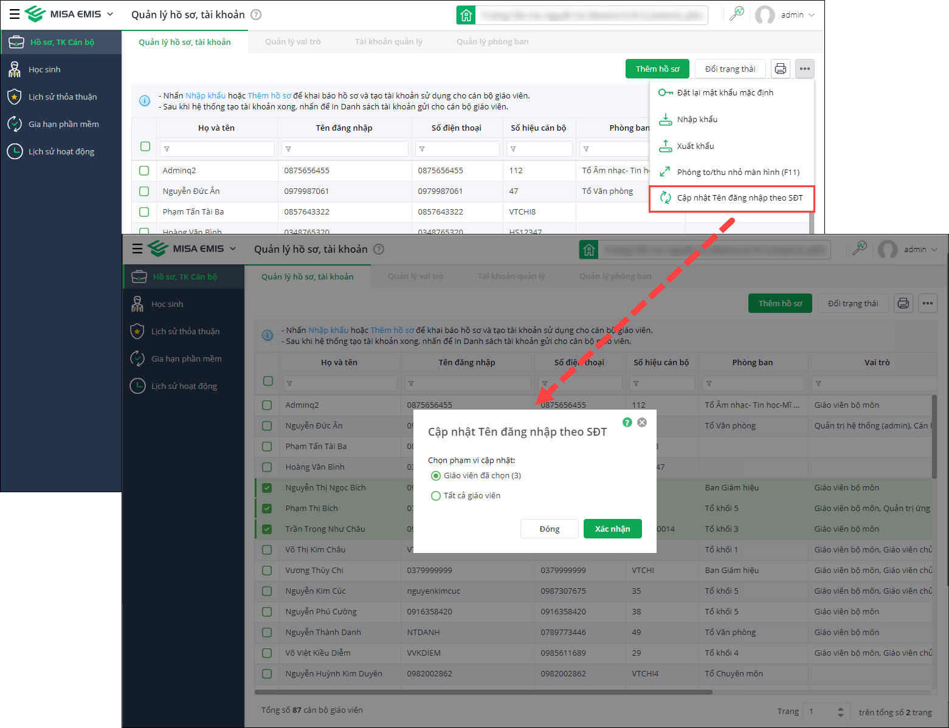Click the blue info icon in background window
Viewport: 949px width, 728px height.
pos(145,101)
